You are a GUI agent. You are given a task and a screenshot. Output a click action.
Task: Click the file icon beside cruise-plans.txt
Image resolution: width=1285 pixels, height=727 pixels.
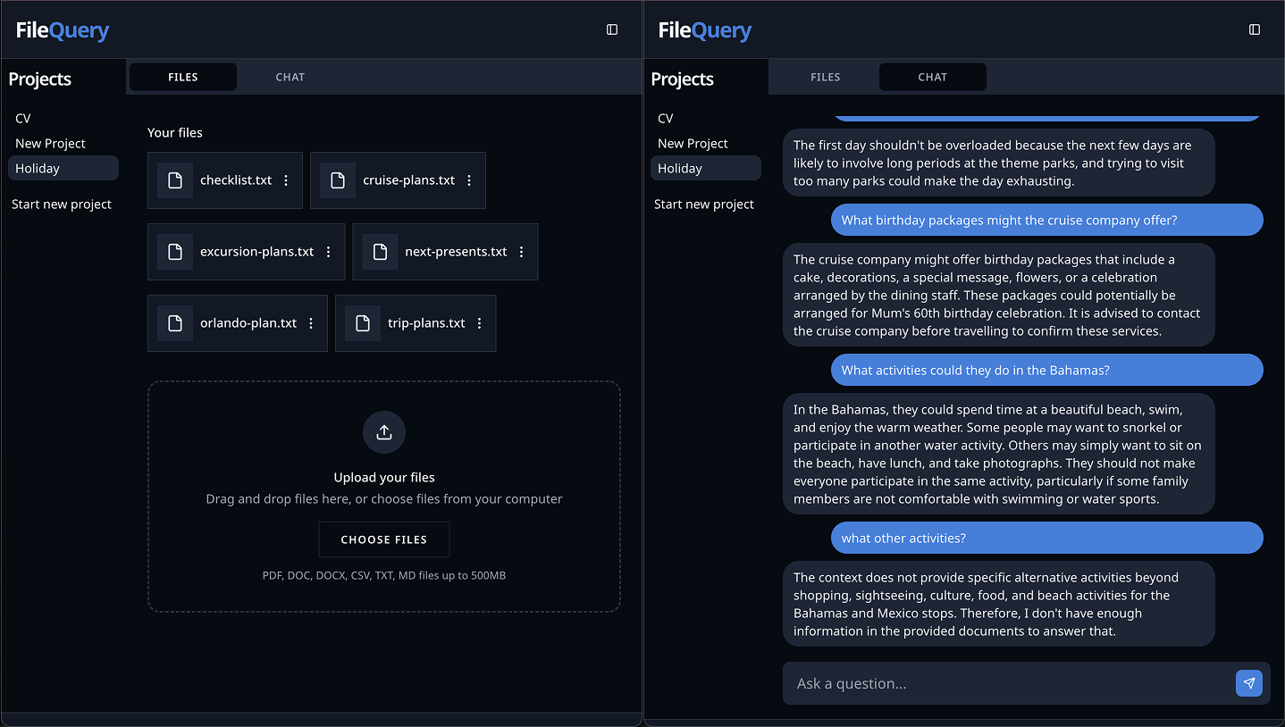[x=338, y=180]
